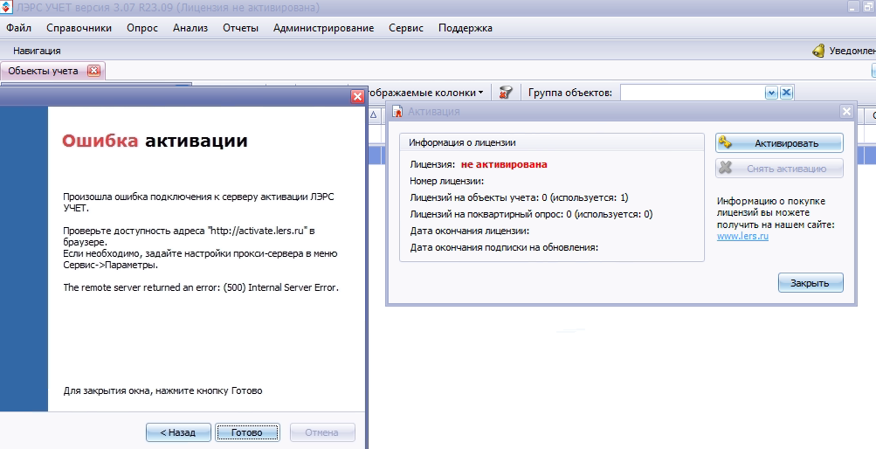The image size is (876, 449).
Task: Click the Готово button
Action: pos(247,432)
